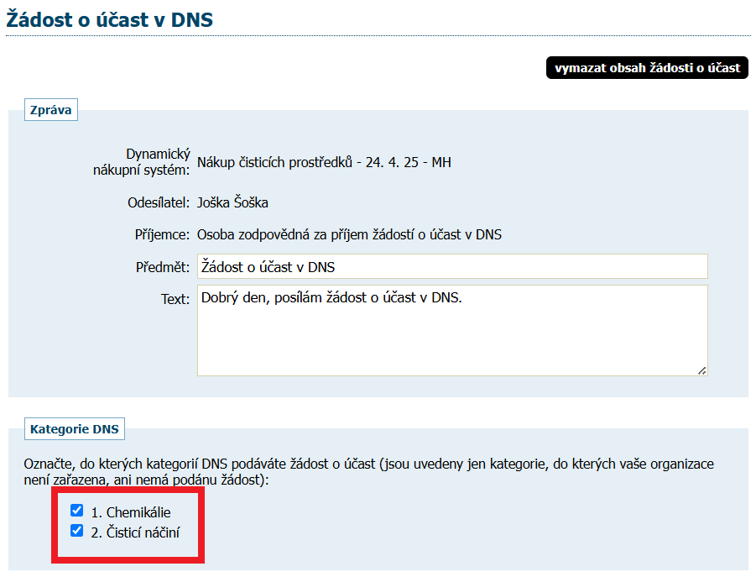This screenshot has width=756, height=577.
Task: Click the textarea resize handle corner
Action: point(701,370)
